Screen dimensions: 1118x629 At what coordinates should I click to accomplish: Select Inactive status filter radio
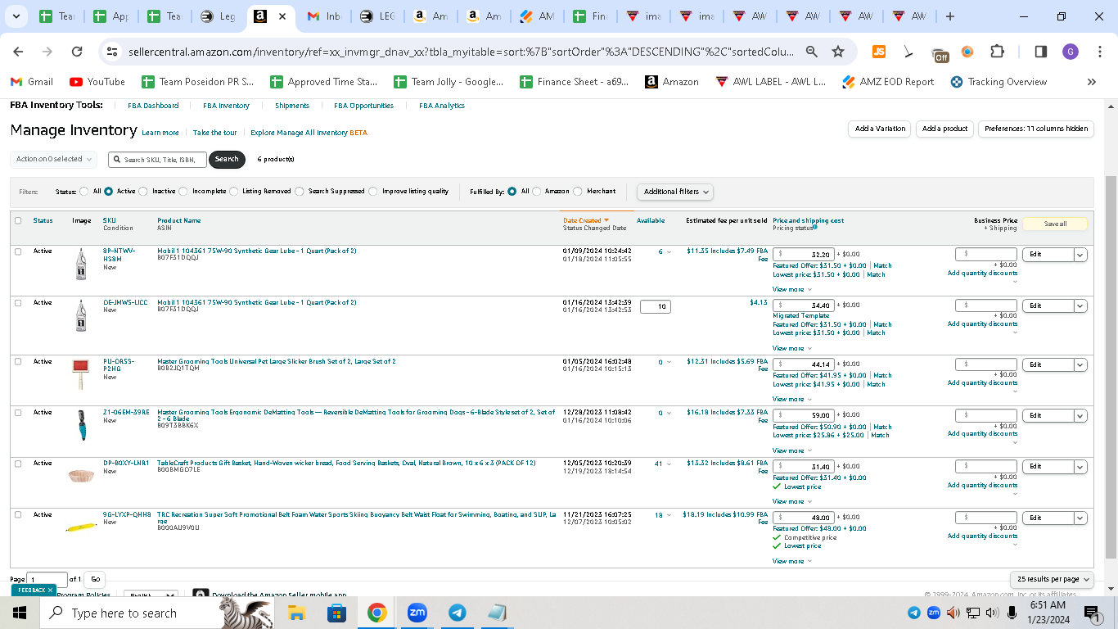(143, 192)
